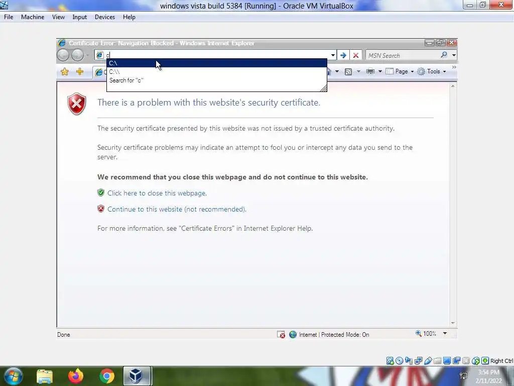Click the VirtualBox optical disc indicator icon
The image size is (514, 386).
click(x=399, y=361)
